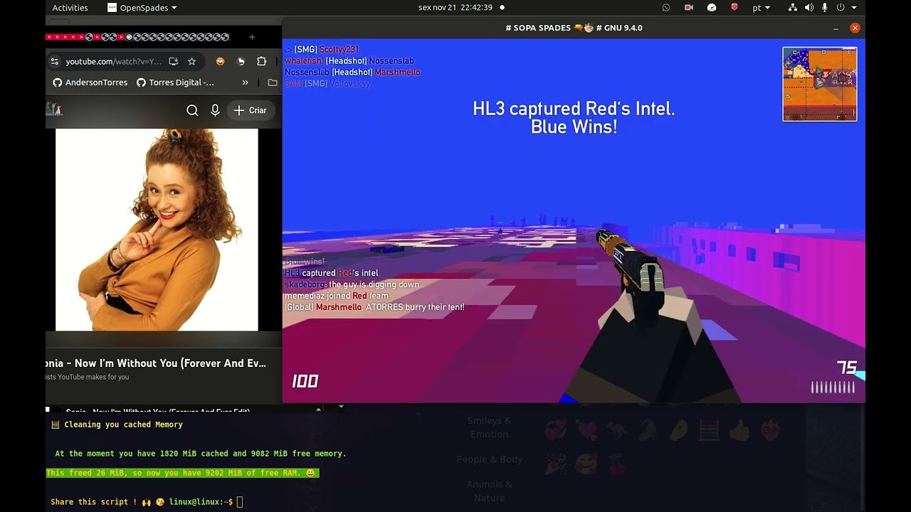This screenshot has height=512, width=911.
Task: Click the YouTube search magnifier icon
Action: [192, 110]
